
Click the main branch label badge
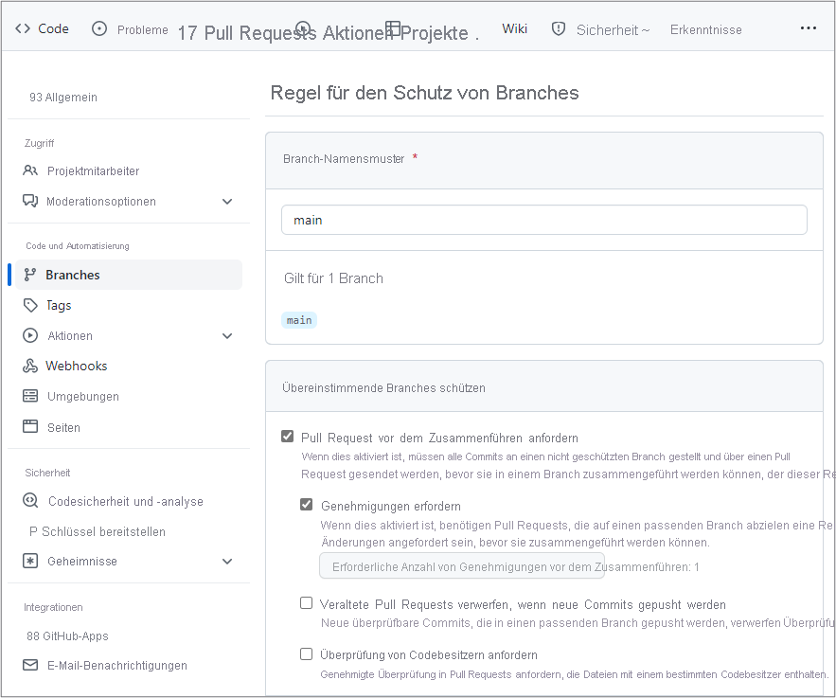299,320
